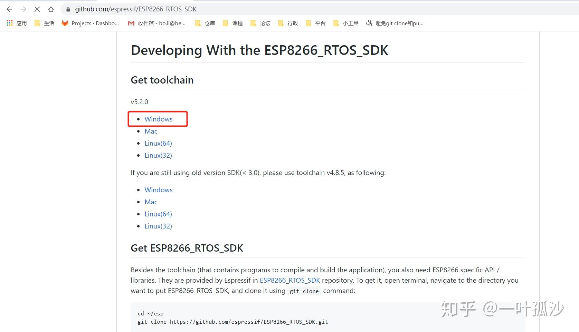
Task: Open the Mac toolchain v5.2.0 link
Action: point(151,131)
